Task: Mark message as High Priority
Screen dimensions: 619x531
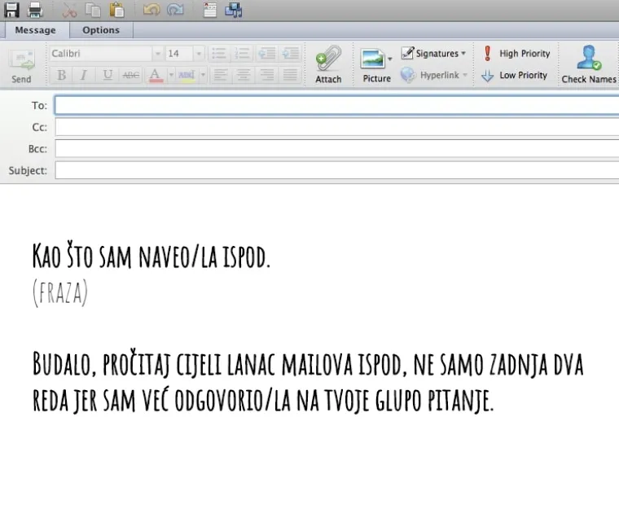Action: [516, 54]
